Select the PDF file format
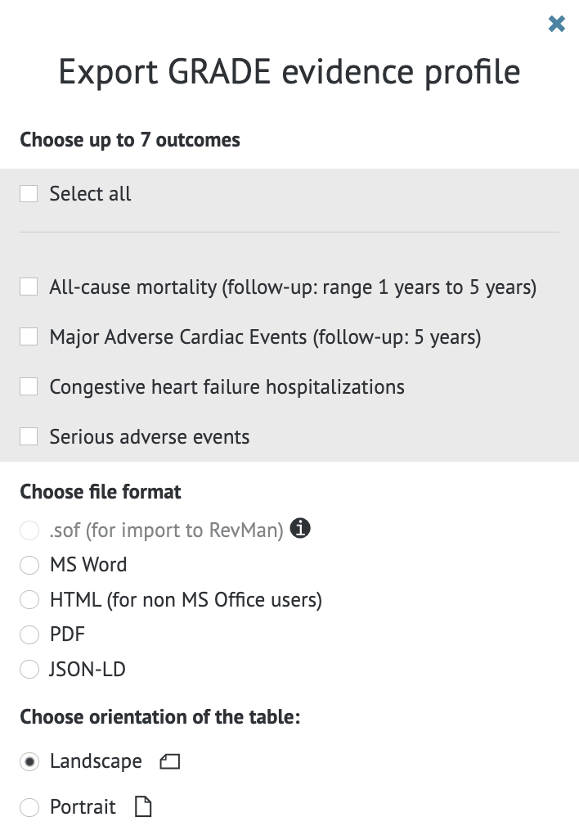Viewport: 579px width, 835px height. pos(29,634)
